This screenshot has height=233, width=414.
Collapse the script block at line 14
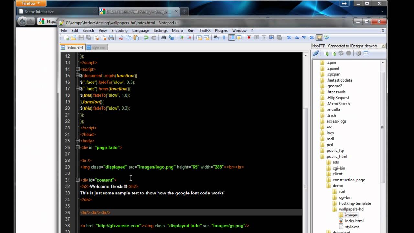point(78,69)
